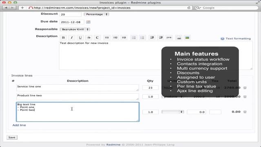Apply Heading 1 formatting button
261x147 pixels.
point(107,38)
